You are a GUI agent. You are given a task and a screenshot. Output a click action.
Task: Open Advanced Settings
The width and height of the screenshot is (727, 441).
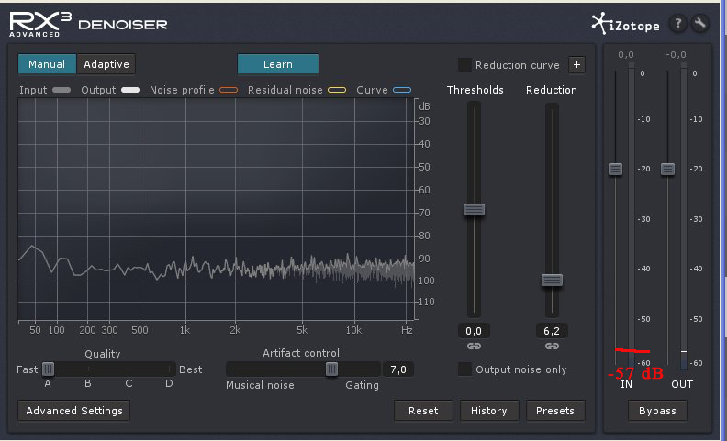pos(74,411)
